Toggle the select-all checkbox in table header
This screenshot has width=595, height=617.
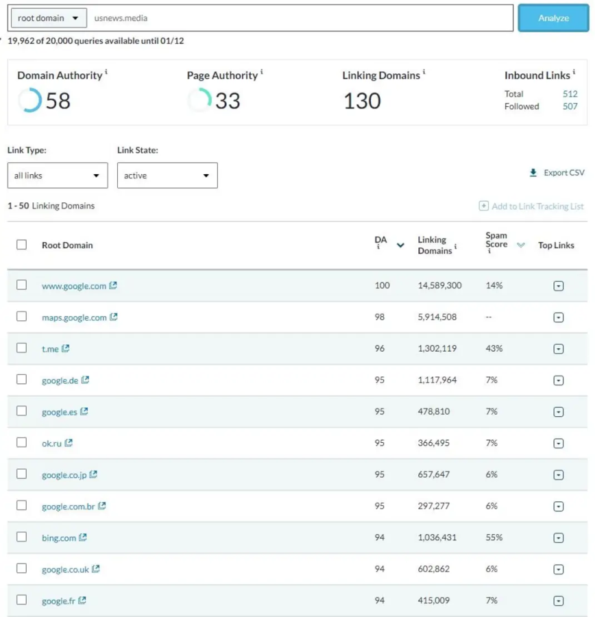[x=22, y=245]
